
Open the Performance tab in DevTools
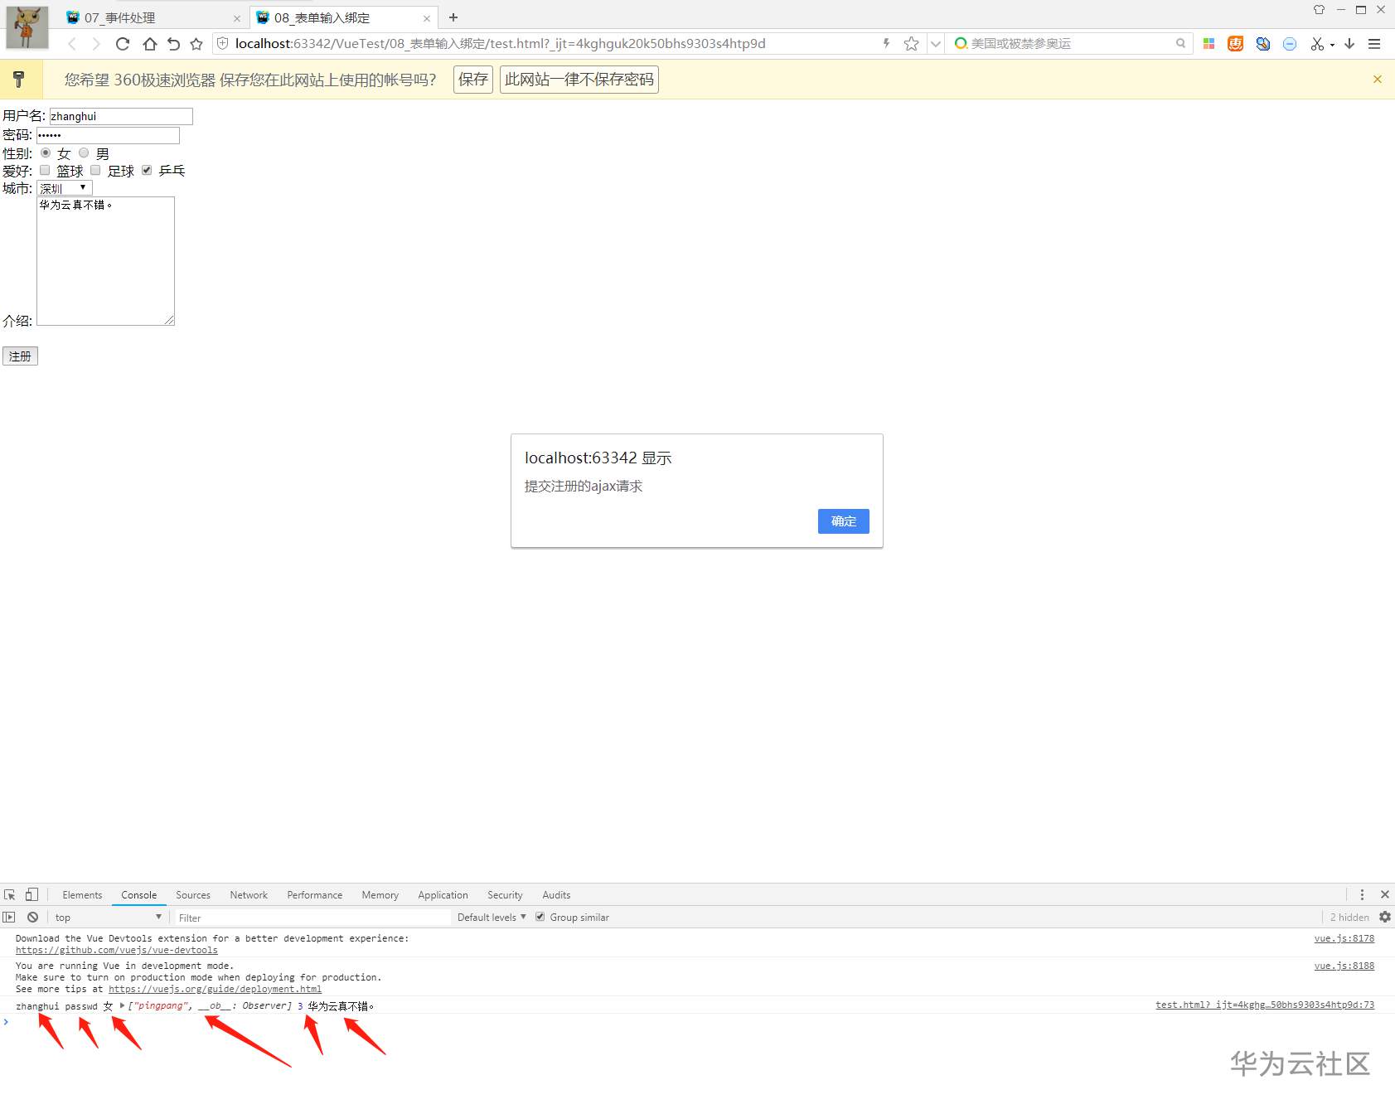[x=315, y=895]
